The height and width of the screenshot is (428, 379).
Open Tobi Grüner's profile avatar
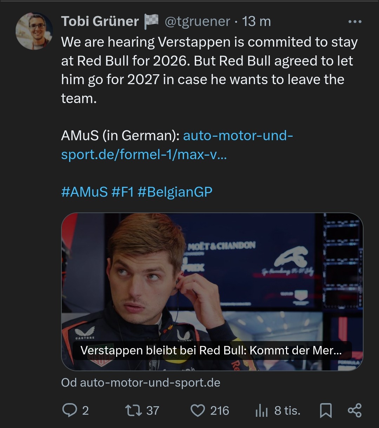(34, 31)
